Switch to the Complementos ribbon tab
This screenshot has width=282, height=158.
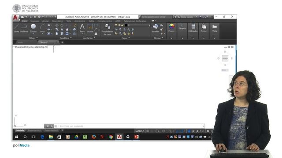(105, 21)
